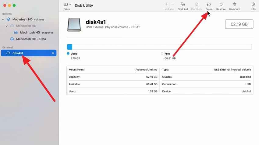Select disk4s1 in the External list
259x145 pixels.
(x=29, y=53)
